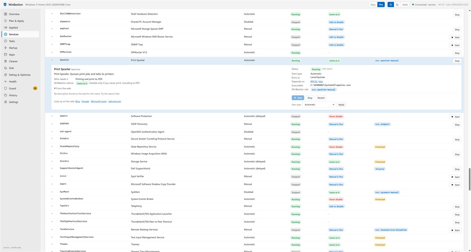This screenshot has height=252, width=471.
Task: Stop the Print Spooler in details panel
Action: coord(310,98)
